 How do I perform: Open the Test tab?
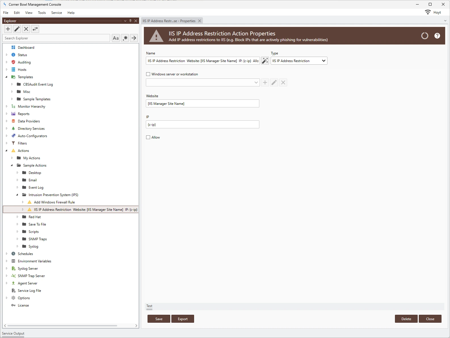pyautogui.click(x=149, y=306)
